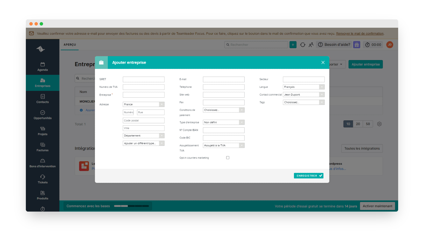This screenshot has height=231, width=424.
Task: Close the Ajouter entreprise dialog
Action: coord(323,62)
